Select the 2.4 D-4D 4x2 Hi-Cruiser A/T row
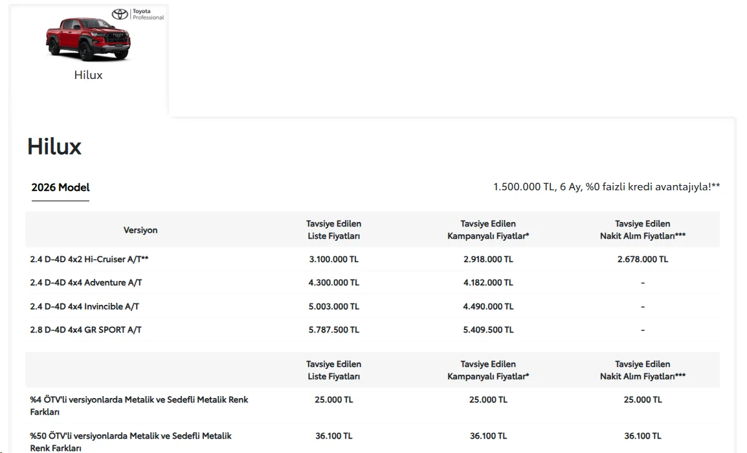Image resolution: width=747 pixels, height=453 pixels. tap(373, 259)
